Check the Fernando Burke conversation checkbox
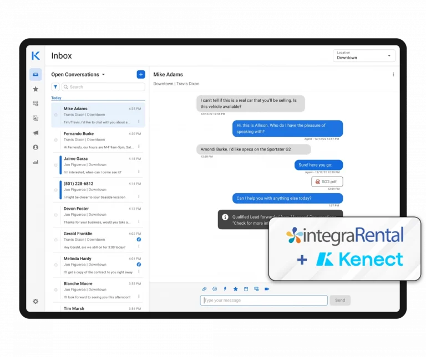The width and height of the screenshot is (426, 357). pyautogui.click(x=56, y=140)
